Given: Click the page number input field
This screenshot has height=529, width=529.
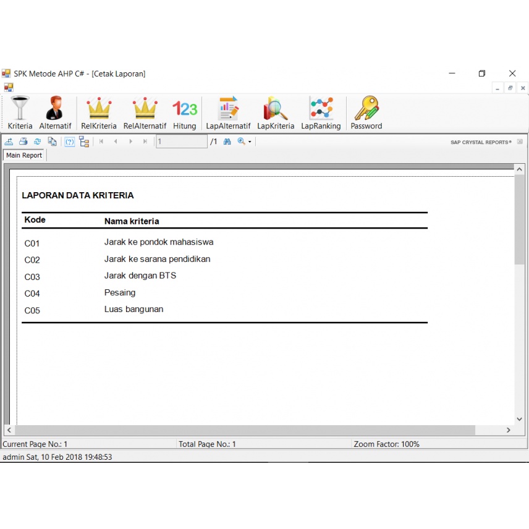Looking at the screenshot, I should point(182,142).
